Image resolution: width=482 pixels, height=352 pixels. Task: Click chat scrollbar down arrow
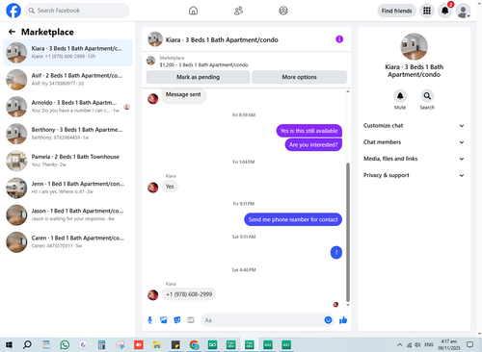click(x=348, y=305)
